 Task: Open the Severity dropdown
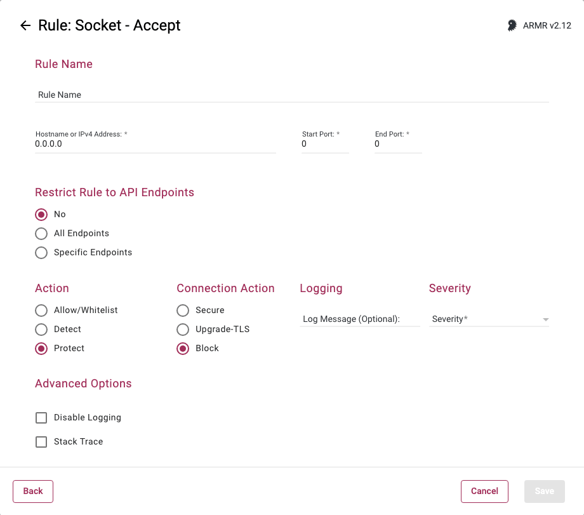pyautogui.click(x=489, y=319)
